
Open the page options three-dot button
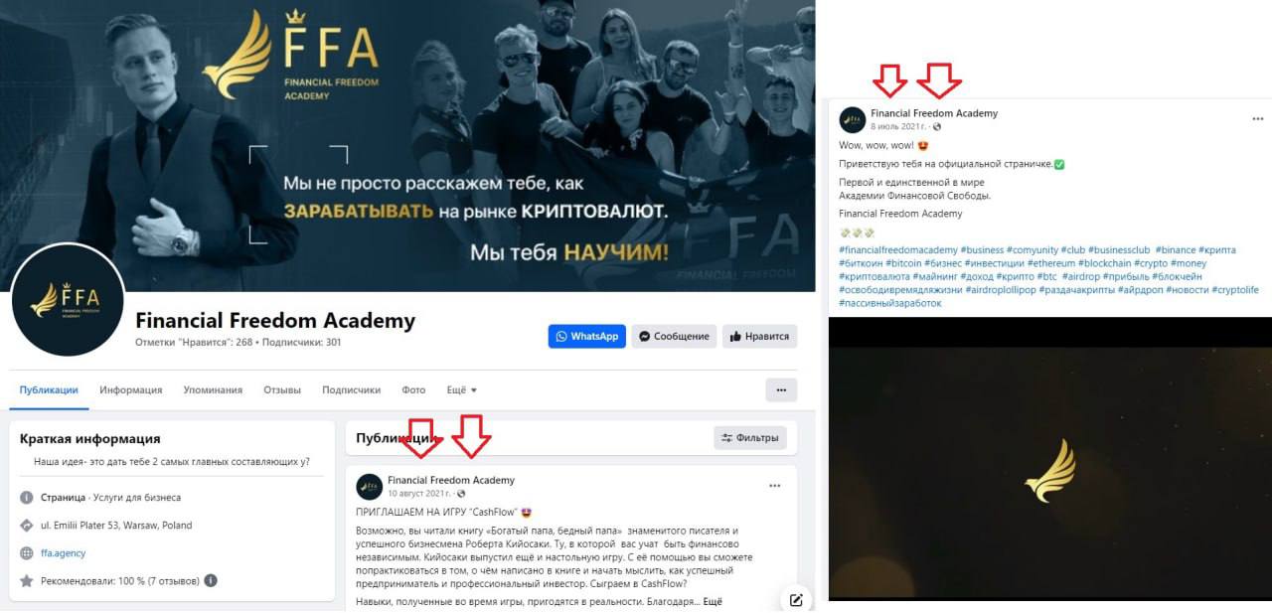(x=781, y=390)
